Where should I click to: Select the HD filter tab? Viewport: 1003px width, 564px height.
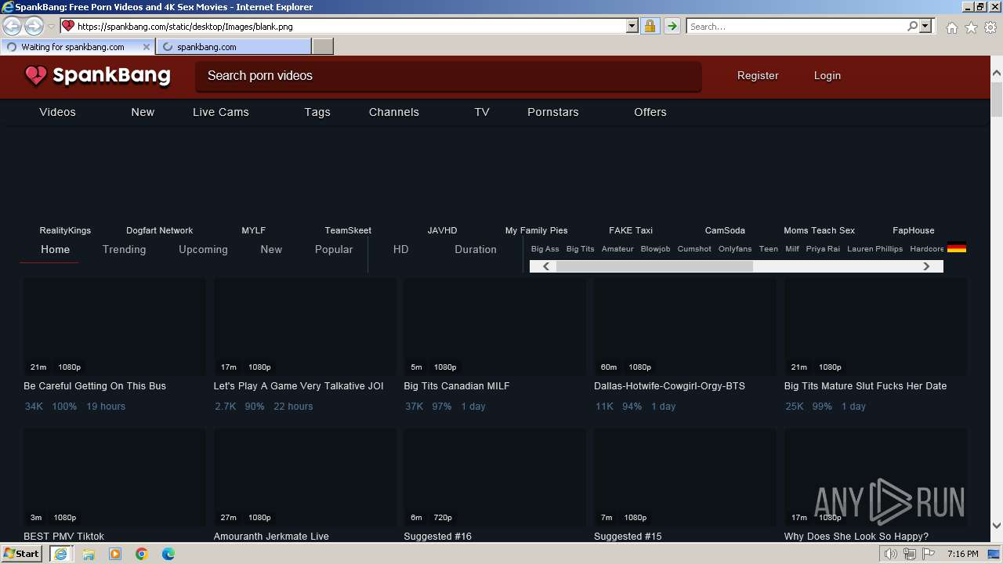(400, 249)
